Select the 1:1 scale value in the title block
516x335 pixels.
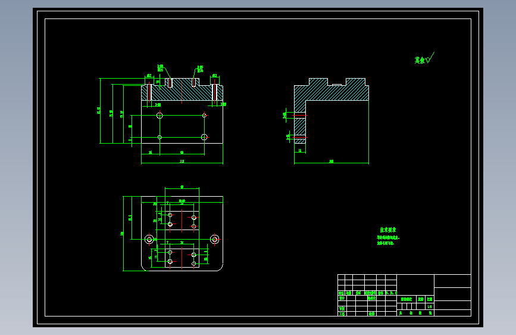430,306
